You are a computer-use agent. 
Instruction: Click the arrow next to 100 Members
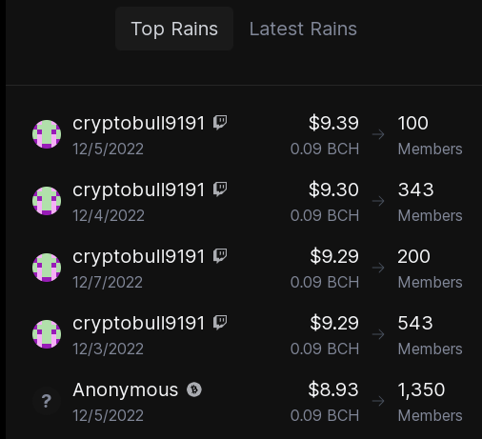point(378,134)
